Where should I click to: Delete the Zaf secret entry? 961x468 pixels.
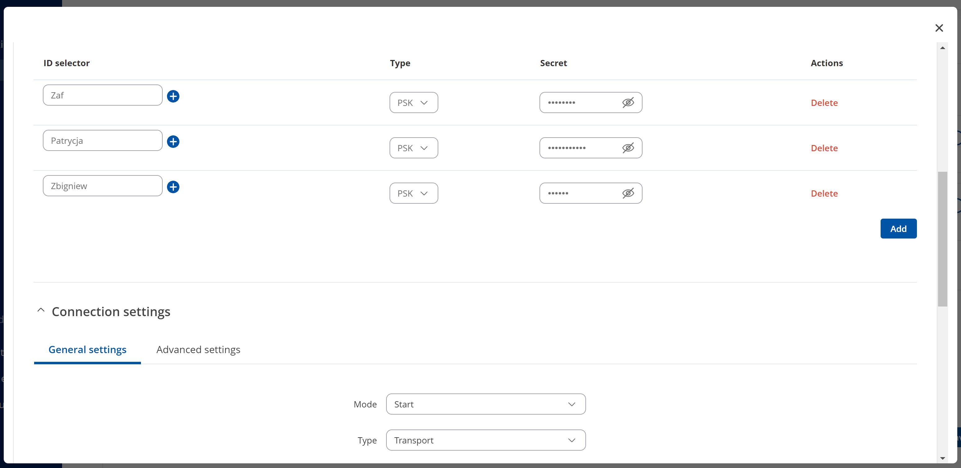(x=824, y=102)
